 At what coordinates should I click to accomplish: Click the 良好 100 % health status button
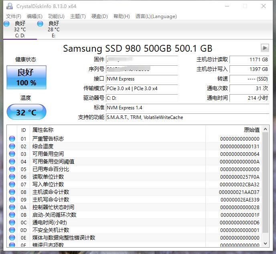click(x=26, y=77)
